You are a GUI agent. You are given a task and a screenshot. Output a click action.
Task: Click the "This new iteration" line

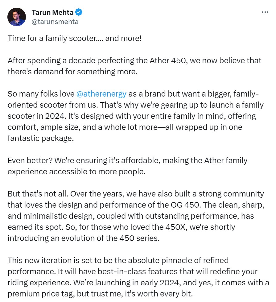pos(118,261)
